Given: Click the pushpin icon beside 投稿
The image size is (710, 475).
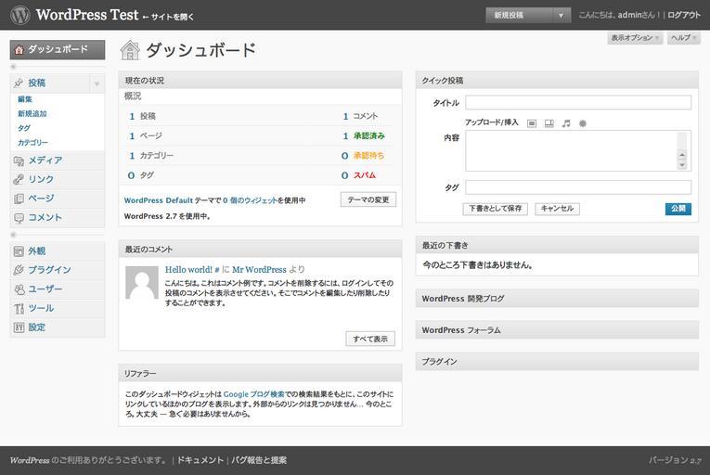Looking at the screenshot, I should click(x=19, y=83).
